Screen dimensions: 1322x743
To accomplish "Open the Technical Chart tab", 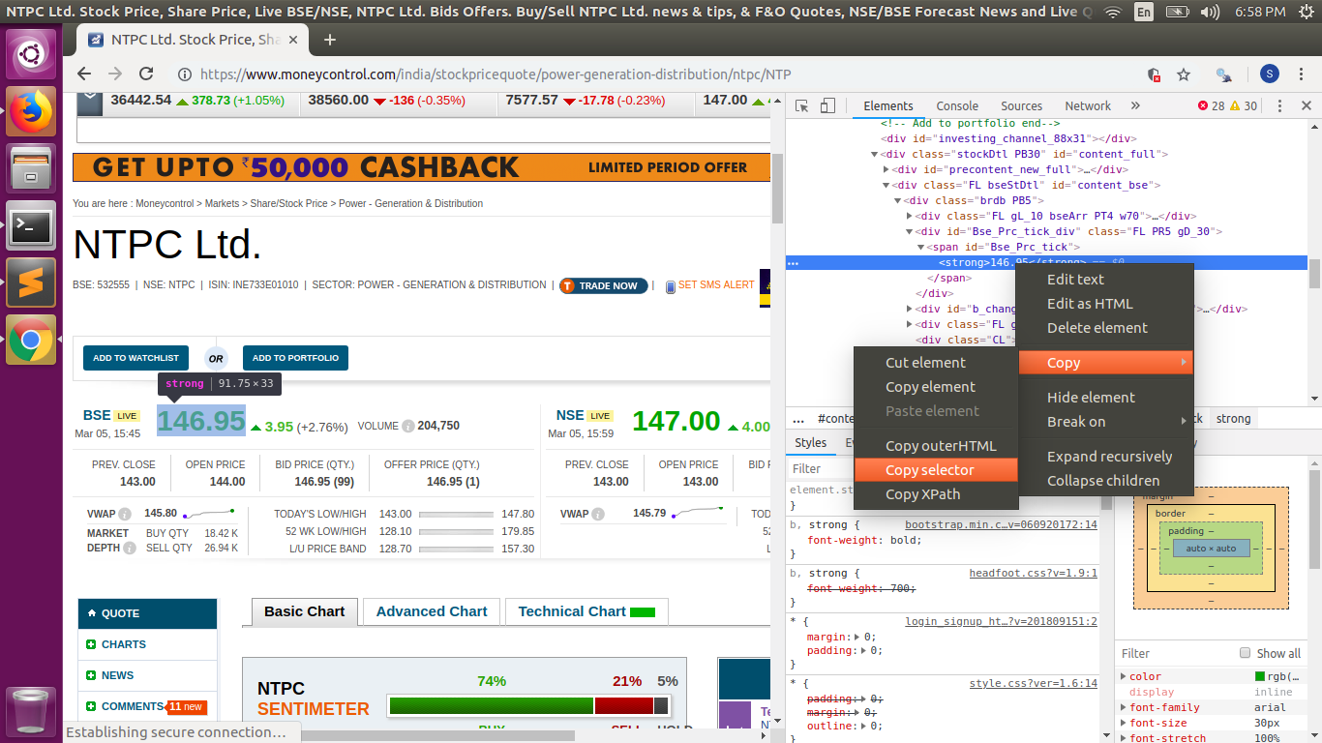I will (x=586, y=611).
